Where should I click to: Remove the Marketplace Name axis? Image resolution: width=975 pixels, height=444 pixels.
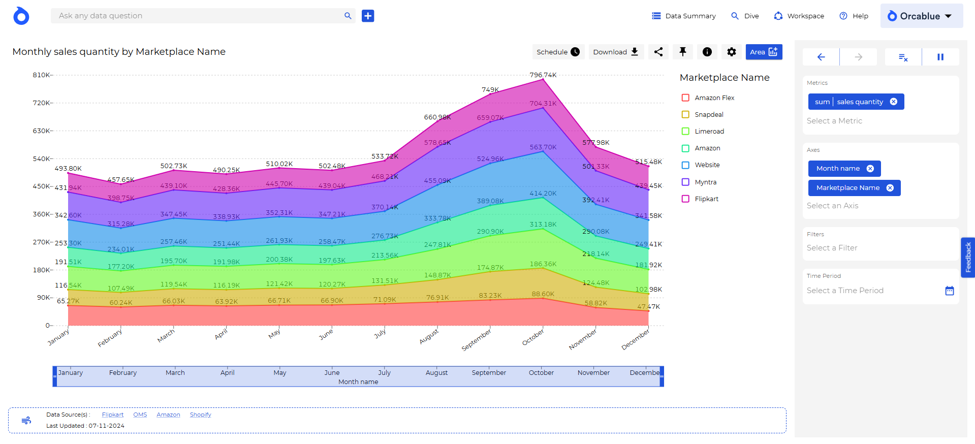click(890, 188)
